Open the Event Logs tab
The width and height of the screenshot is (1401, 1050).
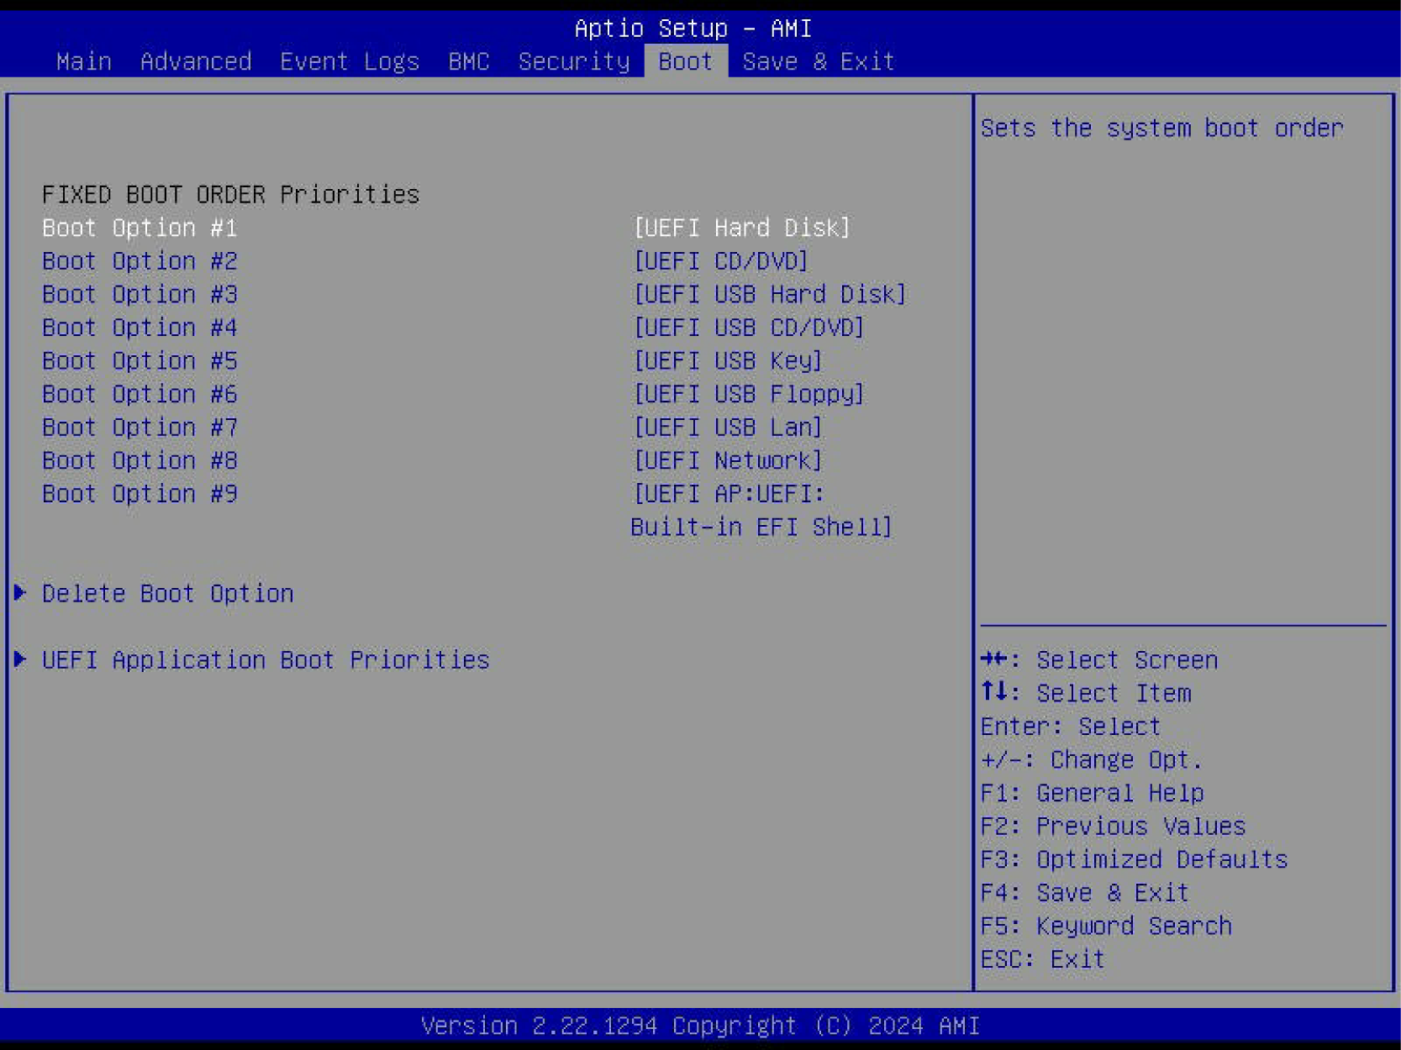coord(350,61)
